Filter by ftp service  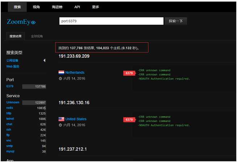point(8,135)
